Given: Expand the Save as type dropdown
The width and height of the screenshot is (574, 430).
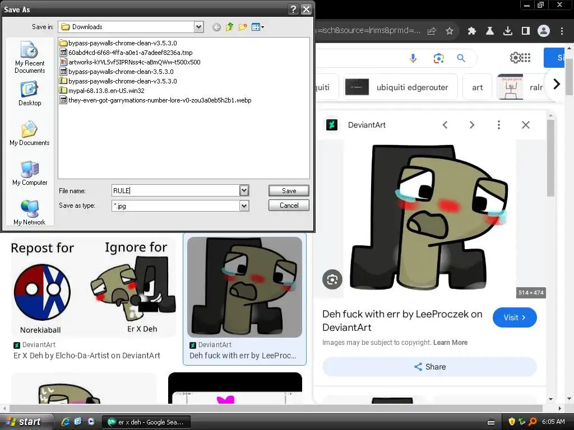Looking at the screenshot, I should 244,206.
